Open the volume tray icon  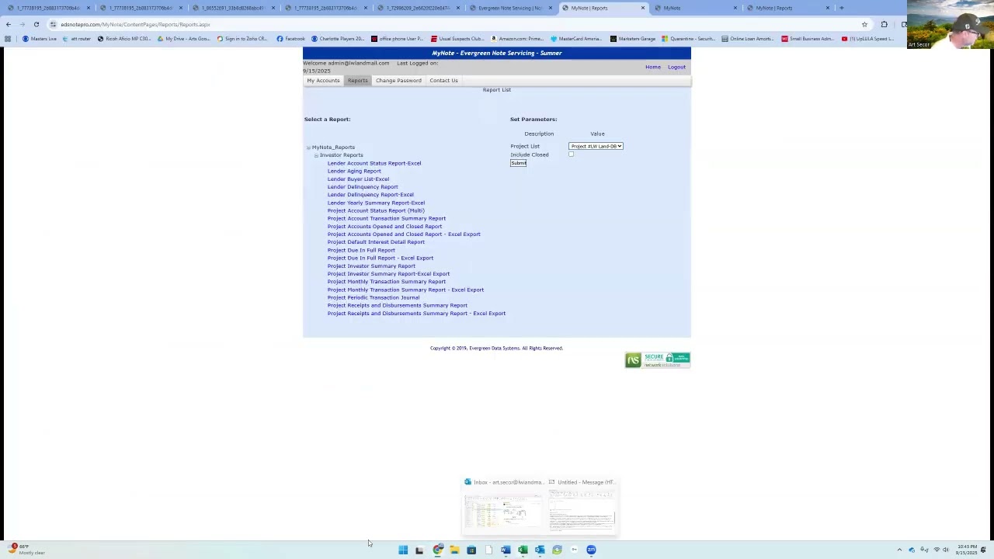[x=945, y=550]
